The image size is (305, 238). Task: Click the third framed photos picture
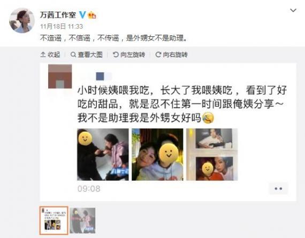click(212, 155)
